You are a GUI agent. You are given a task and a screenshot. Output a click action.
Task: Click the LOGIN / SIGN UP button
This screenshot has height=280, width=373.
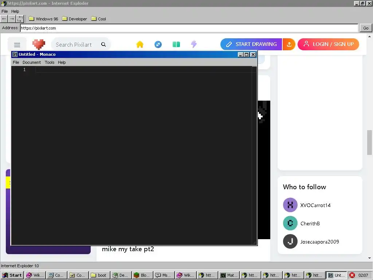point(328,44)
